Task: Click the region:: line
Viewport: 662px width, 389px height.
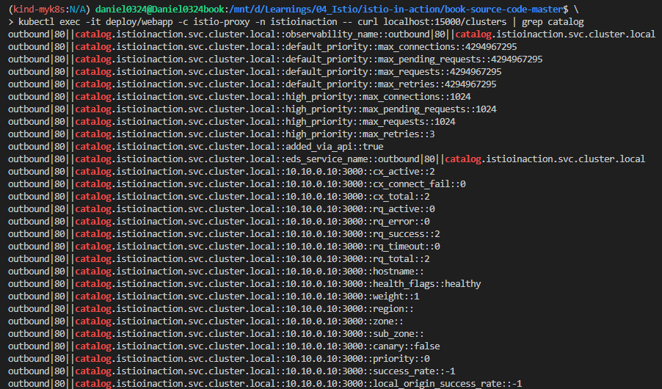Action: pyautogui.click(x=211, y=308)
